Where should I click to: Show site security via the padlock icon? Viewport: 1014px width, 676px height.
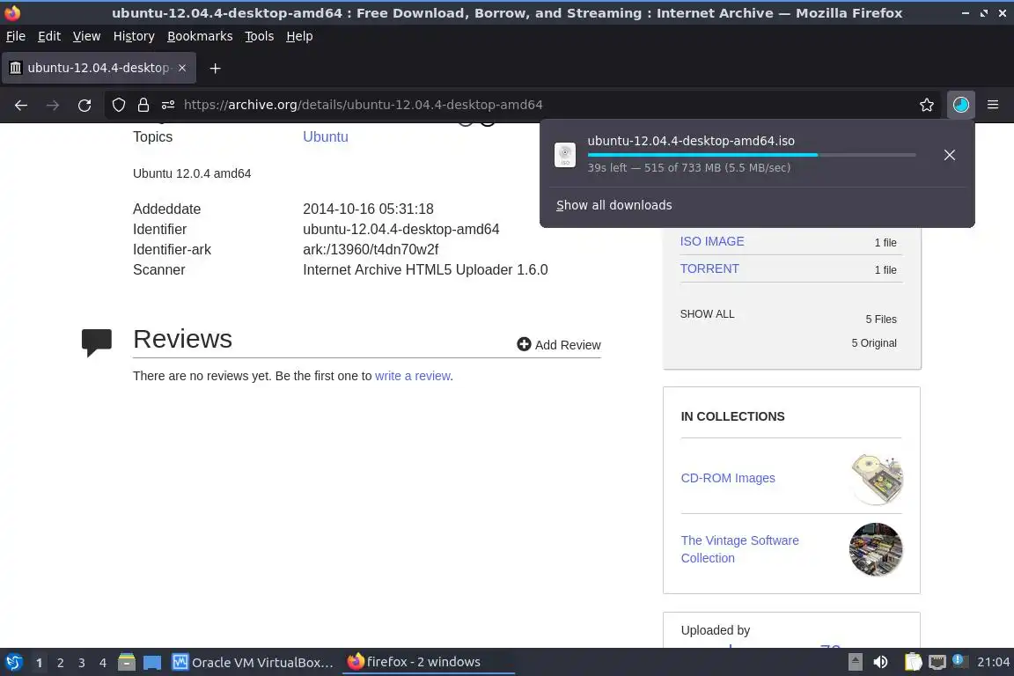(143, 105)
